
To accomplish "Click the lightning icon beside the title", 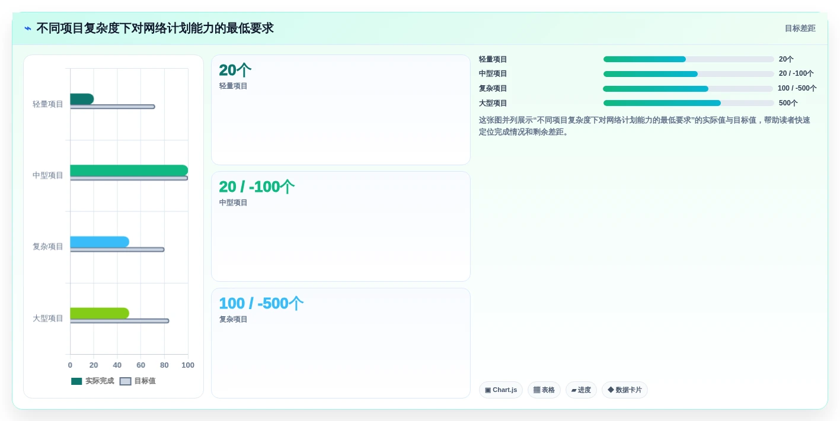I will coord(27,28).
